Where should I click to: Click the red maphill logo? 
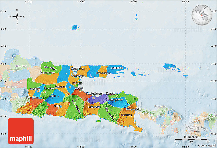(x=21, y=131)
